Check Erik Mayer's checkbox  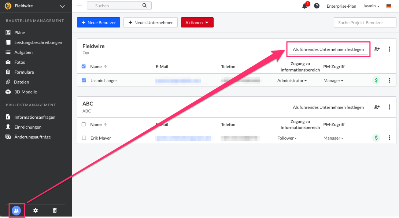[x=84, y=138]
